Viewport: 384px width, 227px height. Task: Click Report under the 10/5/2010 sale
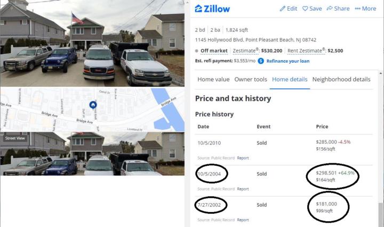point(243,158)
